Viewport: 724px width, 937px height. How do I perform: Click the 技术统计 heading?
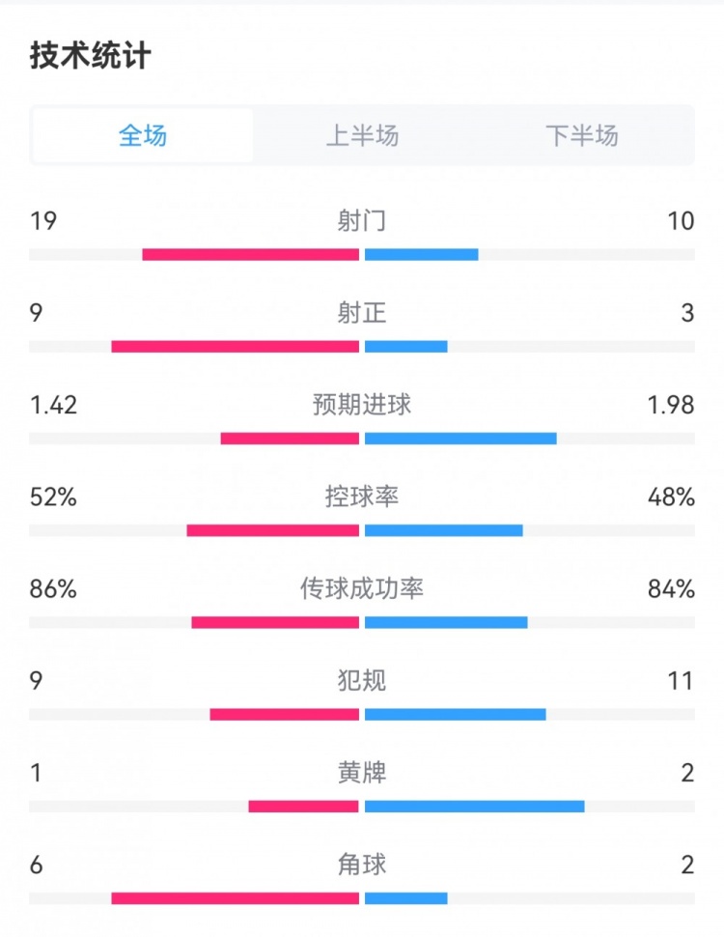[91, 56]
